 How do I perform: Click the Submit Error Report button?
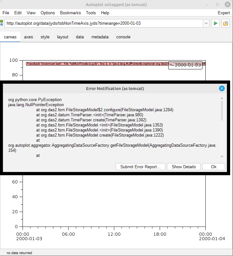(143, 167)
